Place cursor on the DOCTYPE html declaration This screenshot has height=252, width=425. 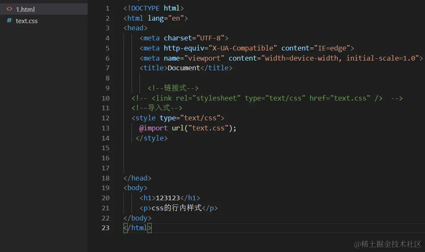tap(153, 8)
